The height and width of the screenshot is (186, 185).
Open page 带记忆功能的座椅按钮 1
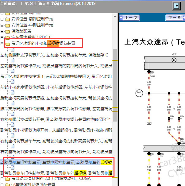click(x=56, y=76)
